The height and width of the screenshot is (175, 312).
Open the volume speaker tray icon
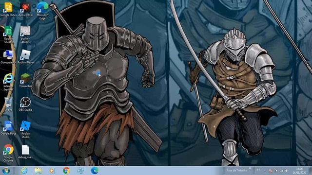tap(287, 171)
